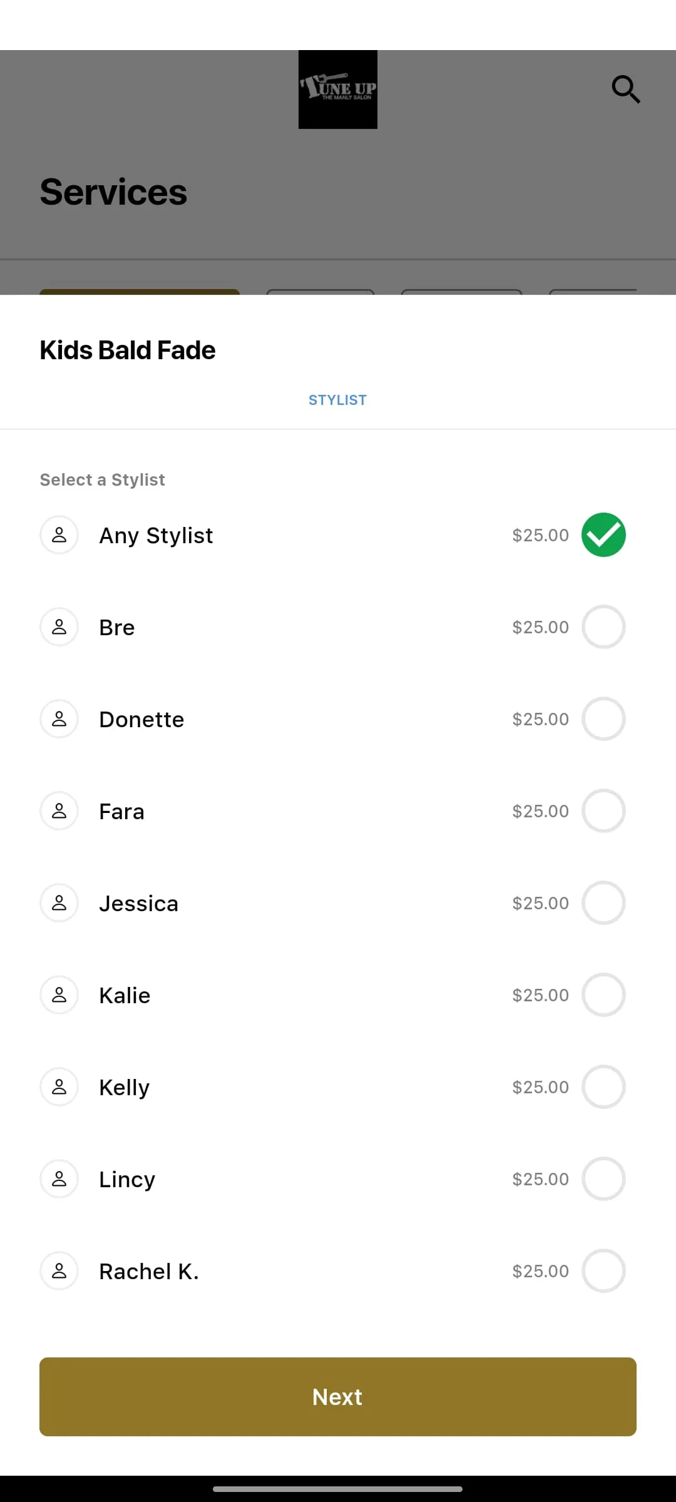Select the Fara $25.00 price
676x1502 pixels.
[x=540, y=811]
